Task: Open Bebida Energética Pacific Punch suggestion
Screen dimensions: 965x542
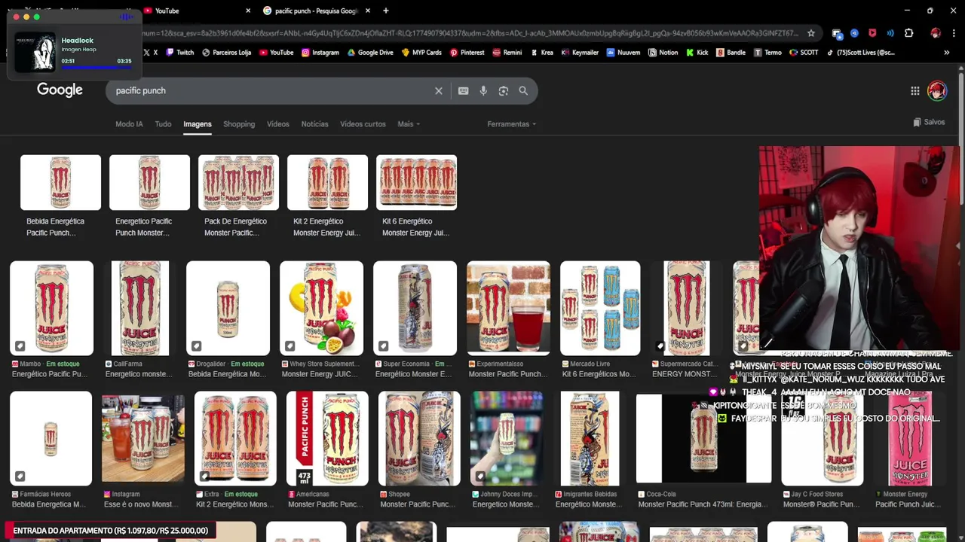Action: [x=60, y=196]
